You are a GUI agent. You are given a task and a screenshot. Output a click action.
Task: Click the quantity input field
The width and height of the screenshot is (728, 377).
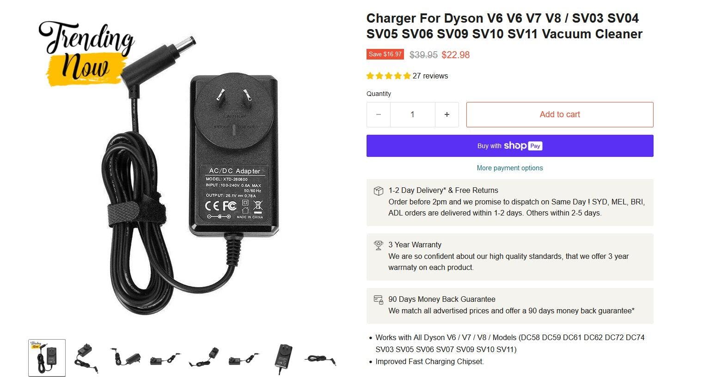[413, 114]
